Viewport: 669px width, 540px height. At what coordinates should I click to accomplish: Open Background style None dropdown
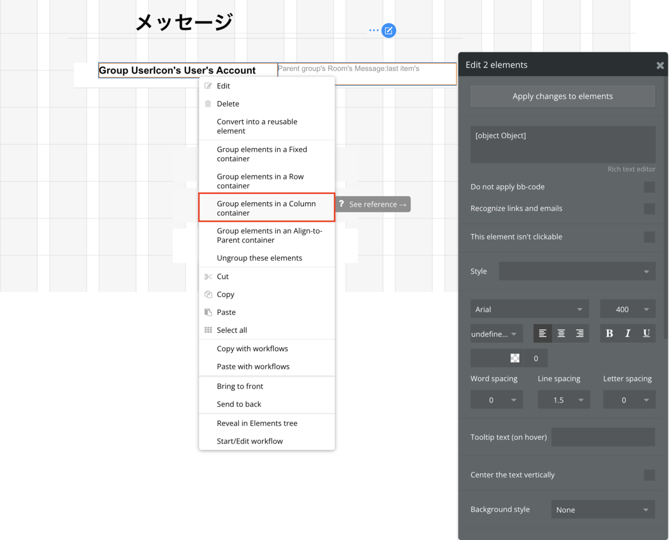tap(603, 509)
